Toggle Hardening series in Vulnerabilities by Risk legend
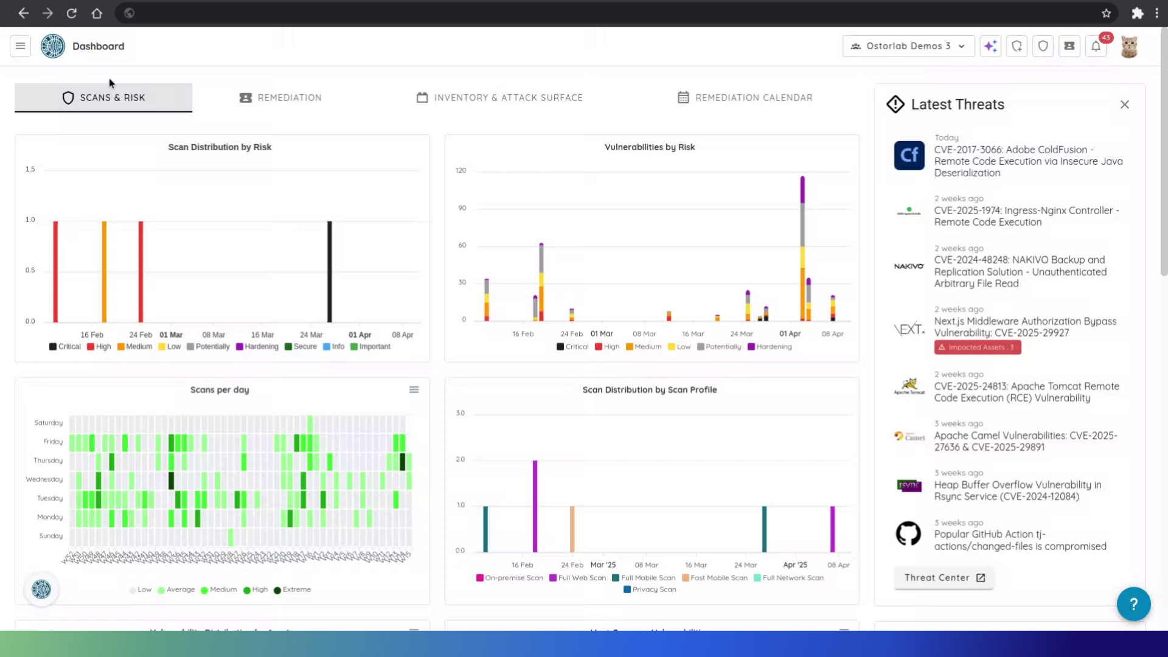1168x657 pixels. point(769,347)
